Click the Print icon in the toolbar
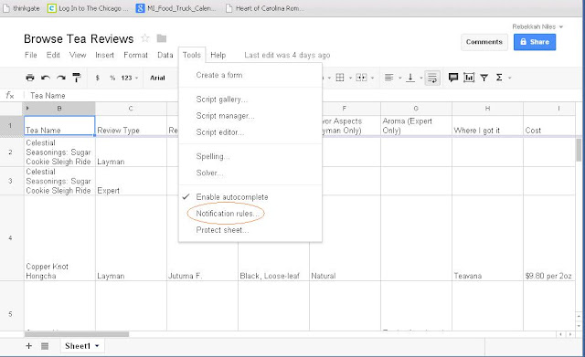 pyautogui.click(x=30, y=78)
